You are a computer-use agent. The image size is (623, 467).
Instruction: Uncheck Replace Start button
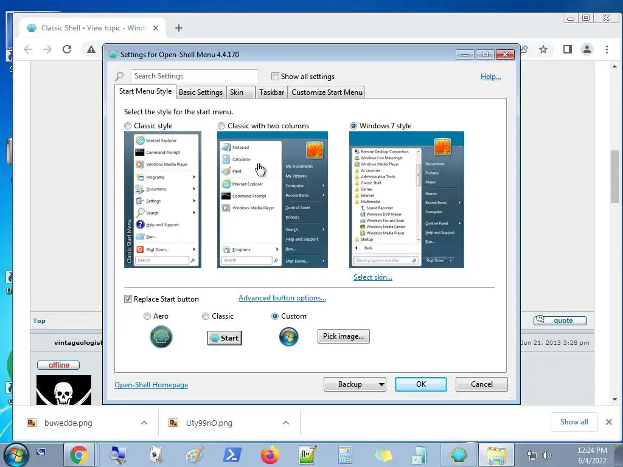tap(128, 299)
